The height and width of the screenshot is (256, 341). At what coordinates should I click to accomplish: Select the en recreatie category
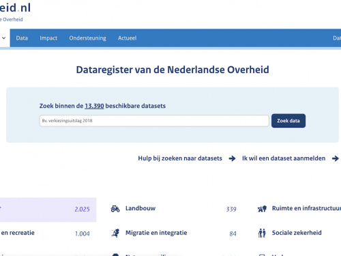point(18,233)
